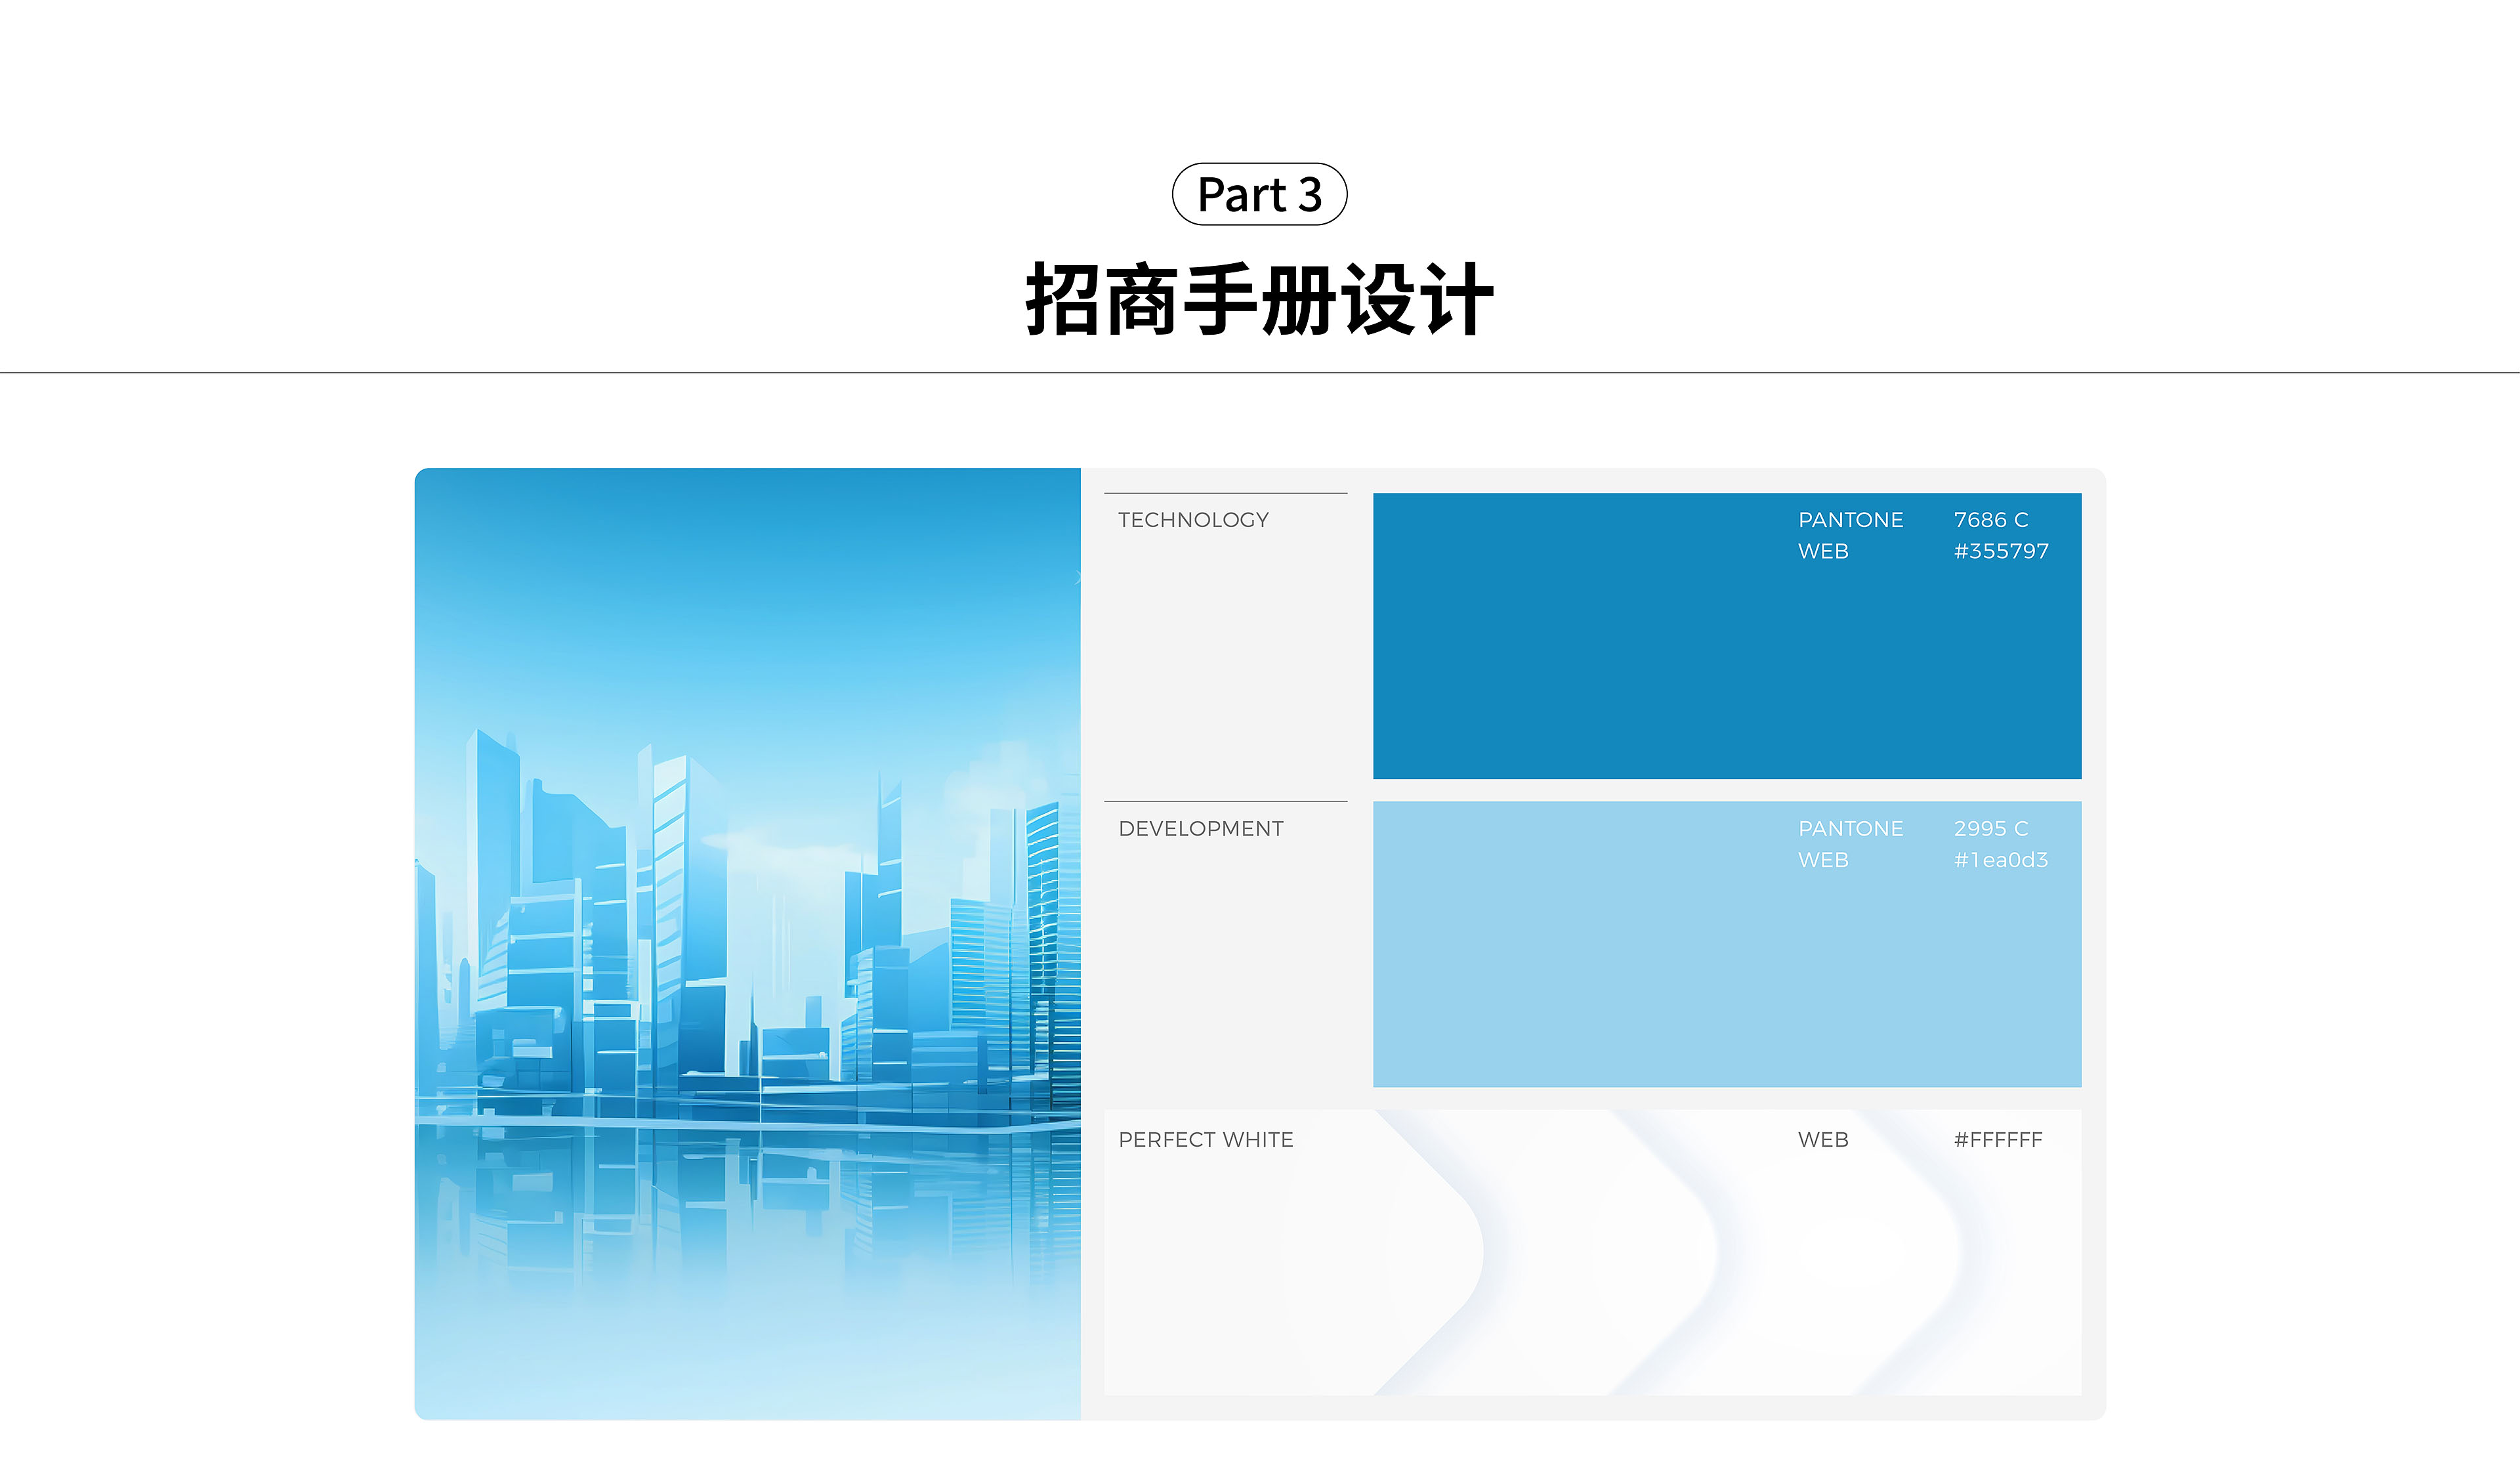Click the 2995 C Pantone value
Viewport: 2520px width, 1467px height.
1990,829
